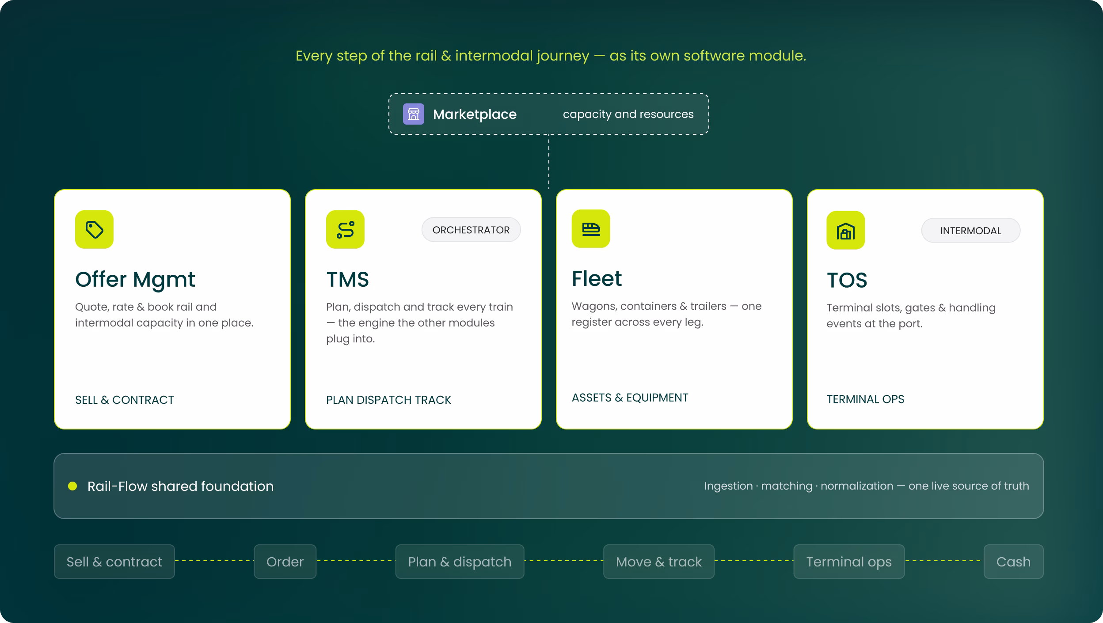Click the TOS warehouse icon

pos(846,230)
